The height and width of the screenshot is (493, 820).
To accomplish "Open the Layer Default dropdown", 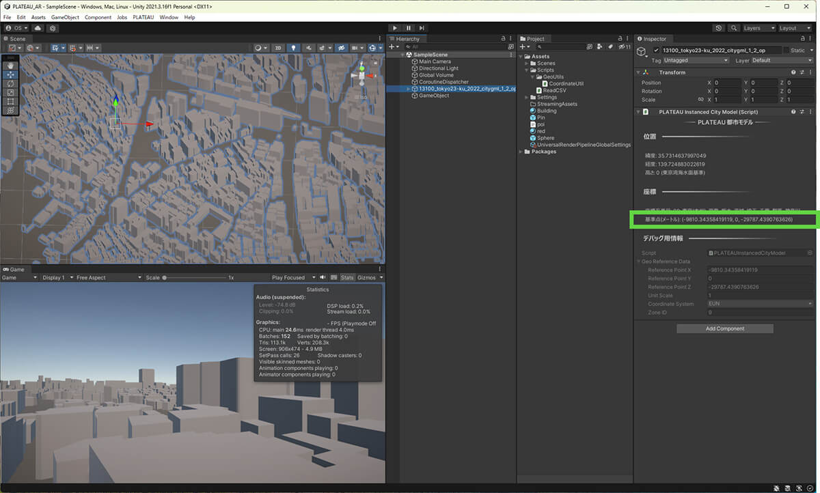I will tap(782, 60).
